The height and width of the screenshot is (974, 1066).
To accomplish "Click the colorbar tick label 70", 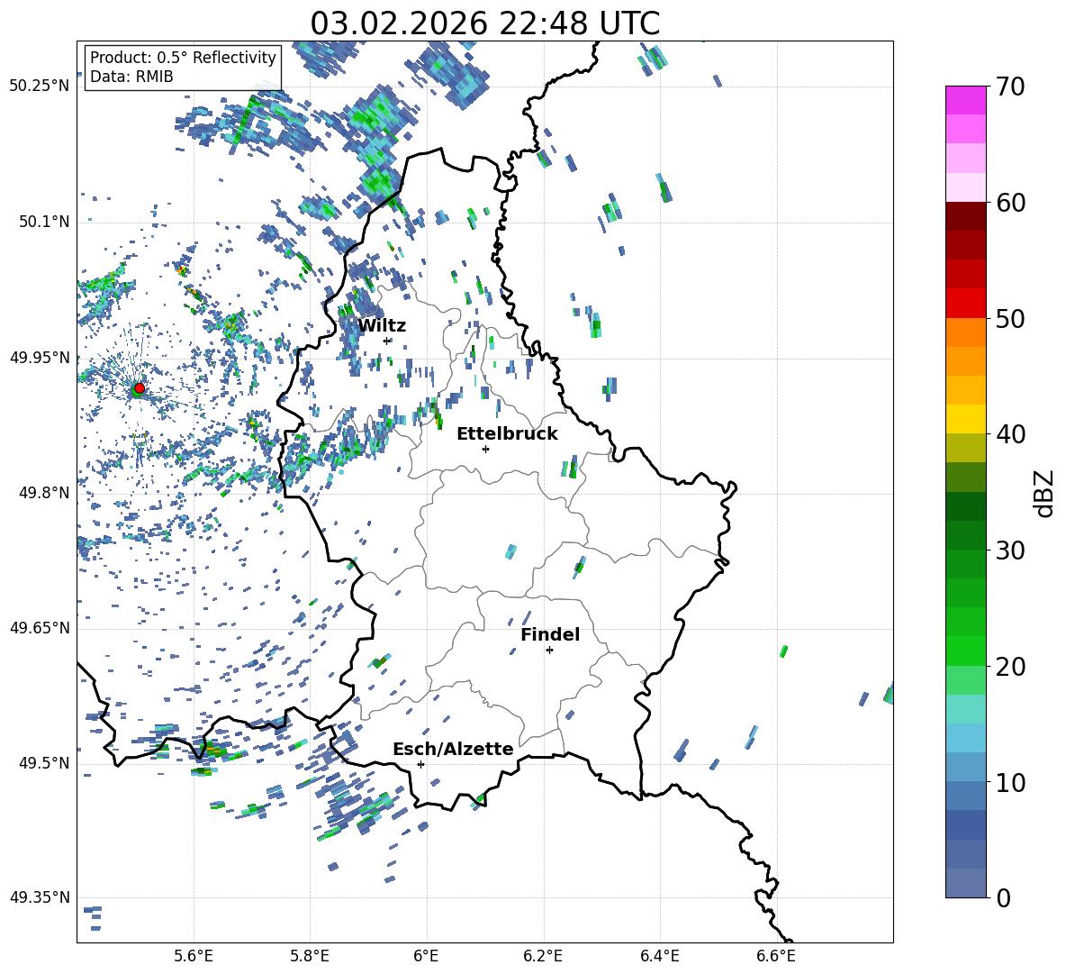I will coord(1010,87).
